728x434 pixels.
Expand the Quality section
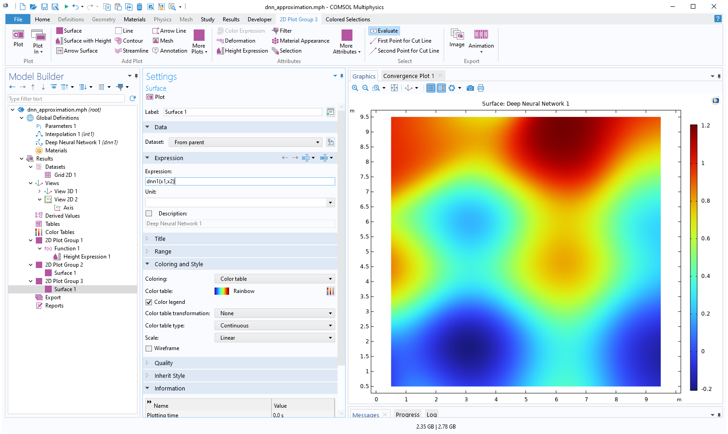[164, 363]
